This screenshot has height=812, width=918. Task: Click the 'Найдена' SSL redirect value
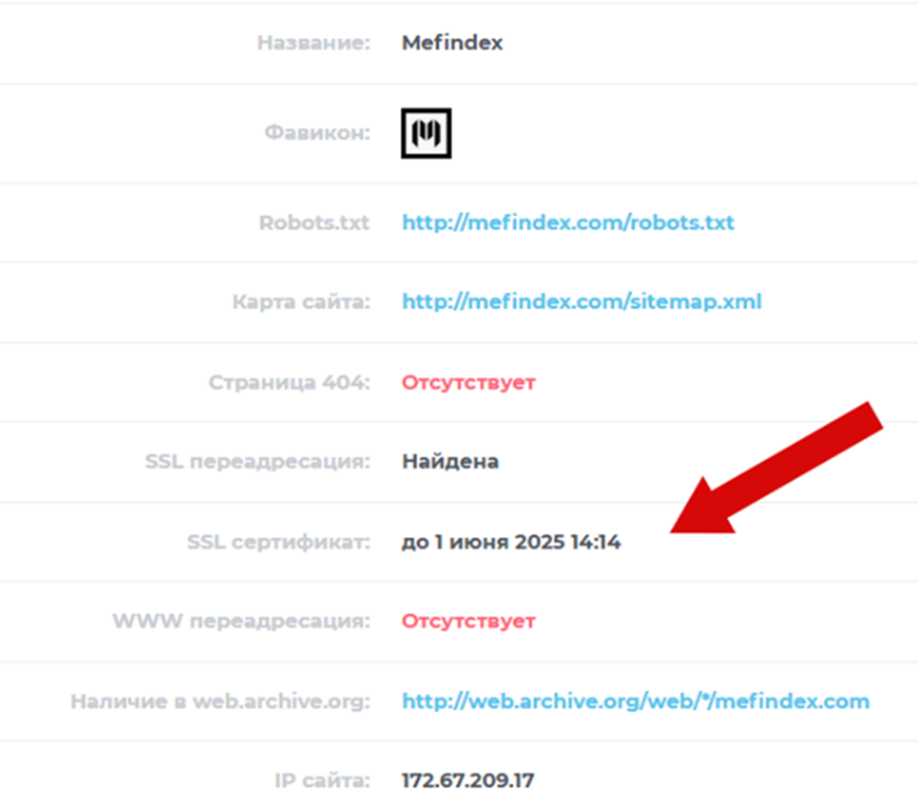pyautogui.click(x=451, y=462)
